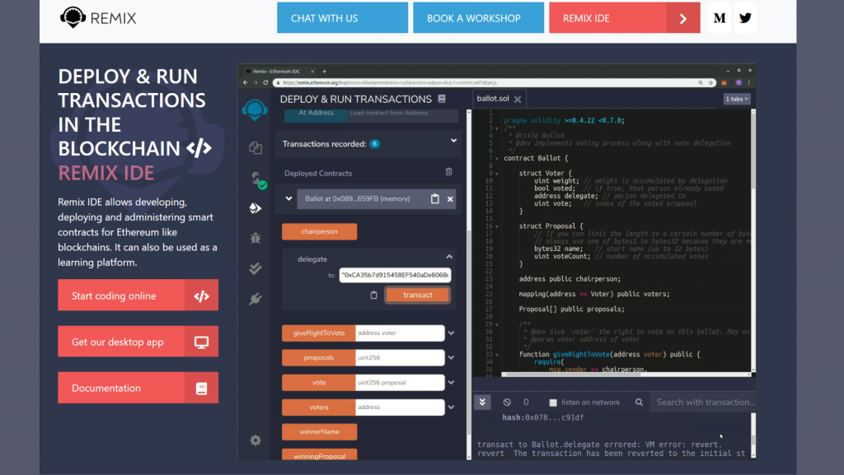Click the zoom magnifier in the address bar
The image size is (844, 475).
(701, 83)
